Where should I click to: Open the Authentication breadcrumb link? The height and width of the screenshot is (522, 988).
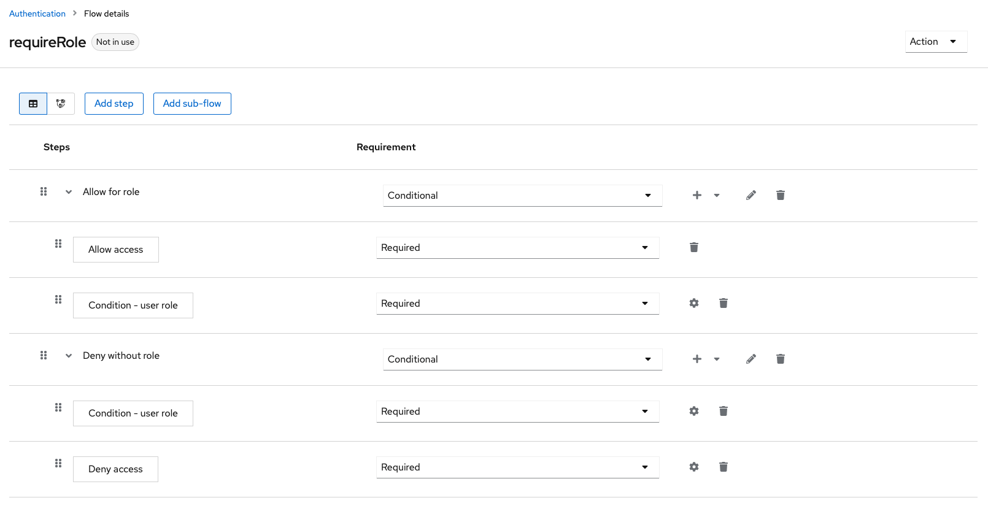click(37, 13)
